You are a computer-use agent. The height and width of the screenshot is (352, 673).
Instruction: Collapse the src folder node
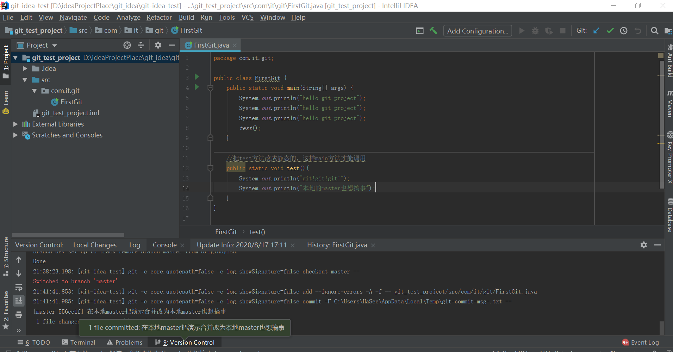point(25,80)
